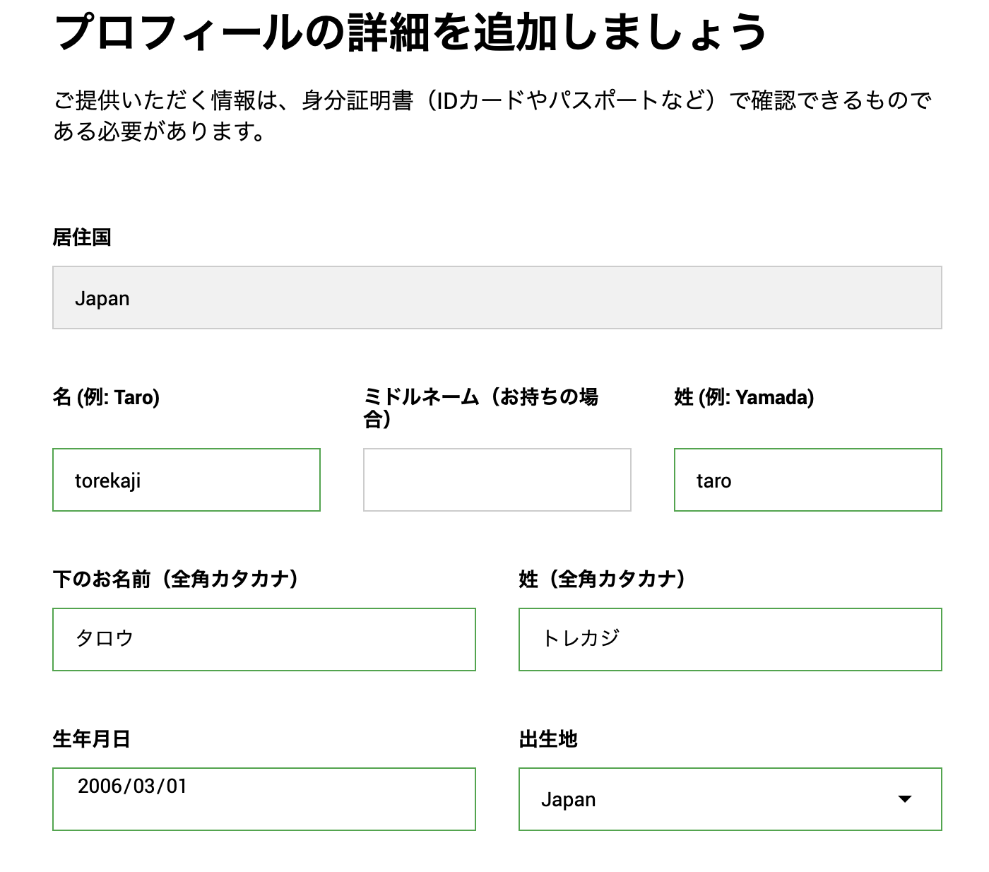Click the 居住国 label
The height and width of the screenshot is (872, 989).
click(82, 237)
